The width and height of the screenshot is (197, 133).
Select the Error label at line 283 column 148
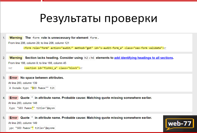(x=13, y=98)
